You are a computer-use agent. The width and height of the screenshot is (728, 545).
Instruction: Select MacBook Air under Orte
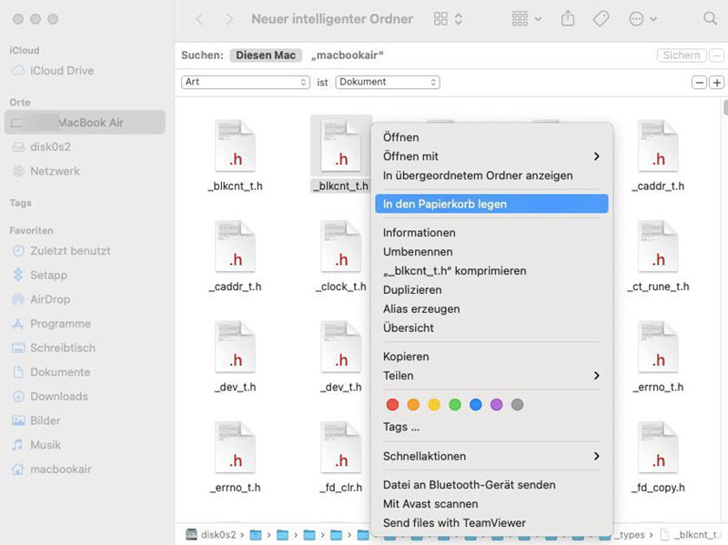[x=85, y=123]
